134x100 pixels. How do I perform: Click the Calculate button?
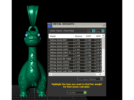pos(77,92)
